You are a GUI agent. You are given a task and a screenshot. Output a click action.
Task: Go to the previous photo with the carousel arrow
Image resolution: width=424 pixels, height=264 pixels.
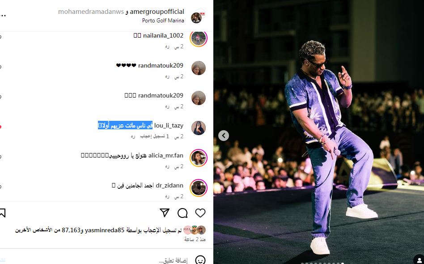(224, 136)
